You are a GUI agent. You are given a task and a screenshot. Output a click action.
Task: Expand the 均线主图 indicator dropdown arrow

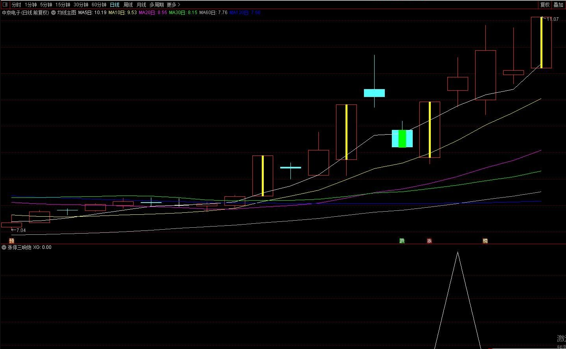click(x=53, y=13)
